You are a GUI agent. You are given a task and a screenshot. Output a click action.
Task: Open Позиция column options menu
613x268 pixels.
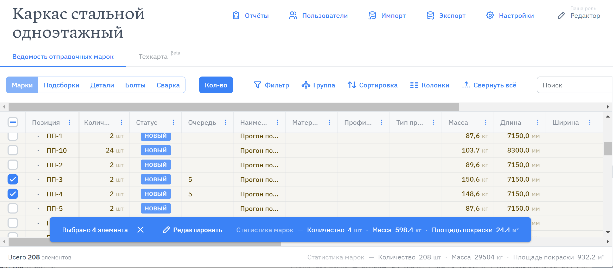[x=69, y=122]
